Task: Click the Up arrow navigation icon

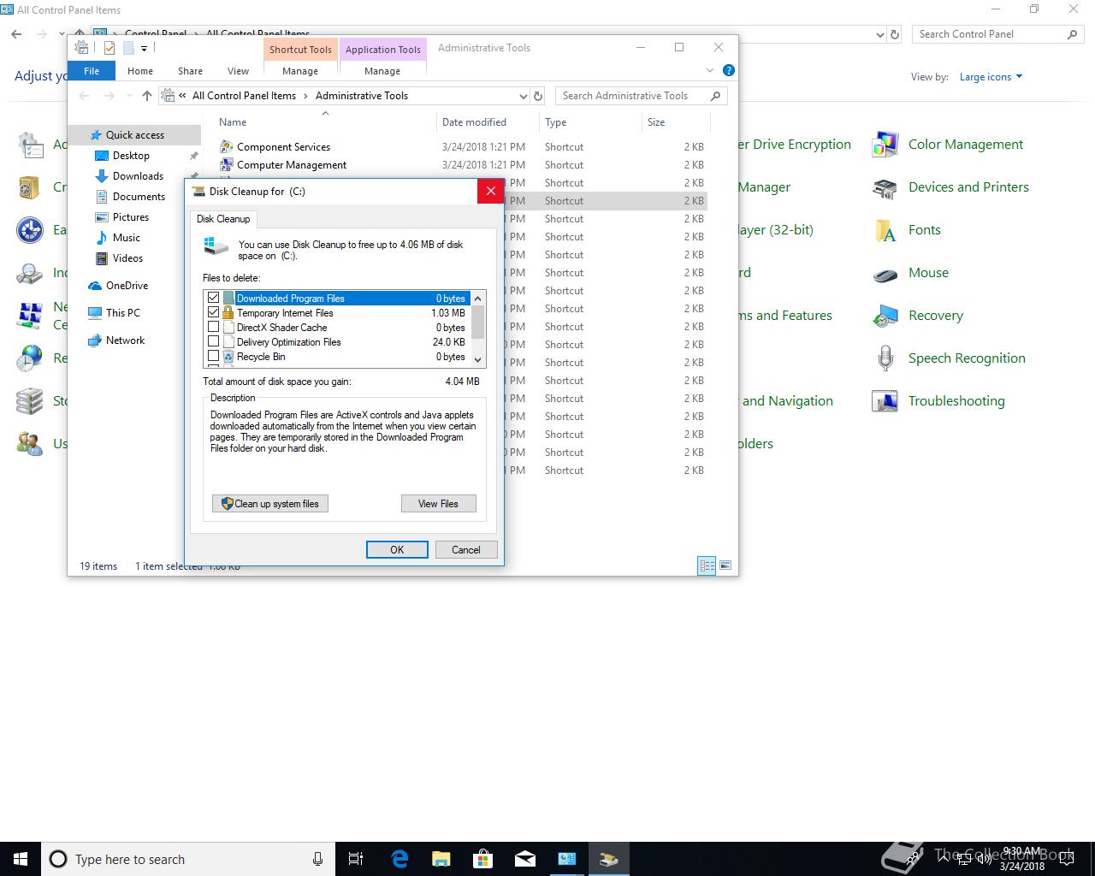Action: point(147,96)
